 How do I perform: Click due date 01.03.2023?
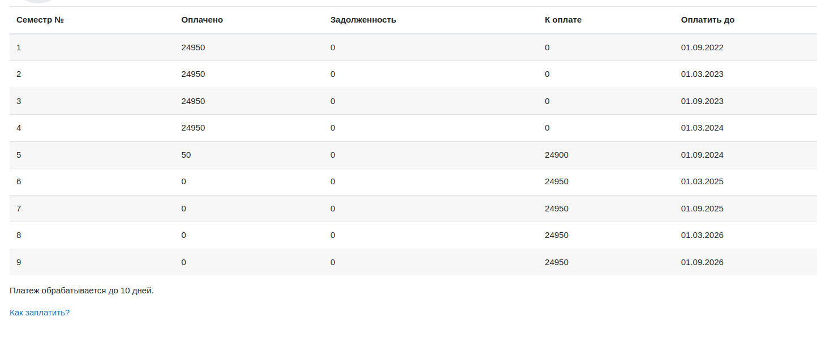pos(702,74)
